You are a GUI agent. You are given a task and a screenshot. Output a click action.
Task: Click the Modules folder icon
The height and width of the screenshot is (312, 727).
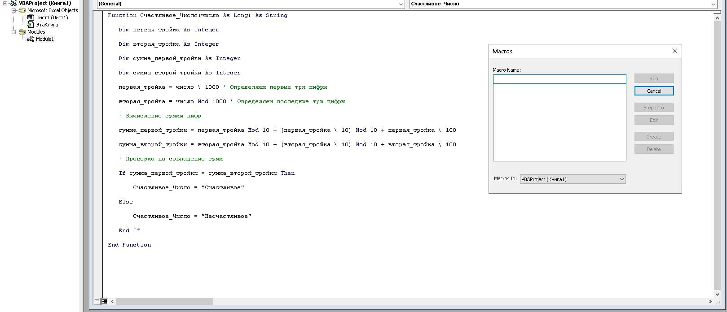pyautogui.click(x=22, y=32)
